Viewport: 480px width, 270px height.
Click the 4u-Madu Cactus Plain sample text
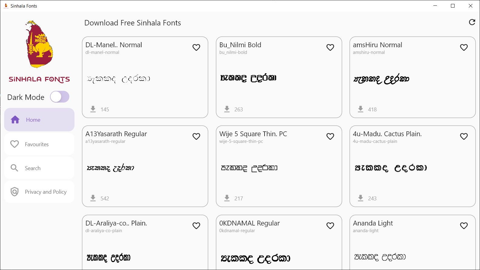pyautogui.click(x=391, y=168)
